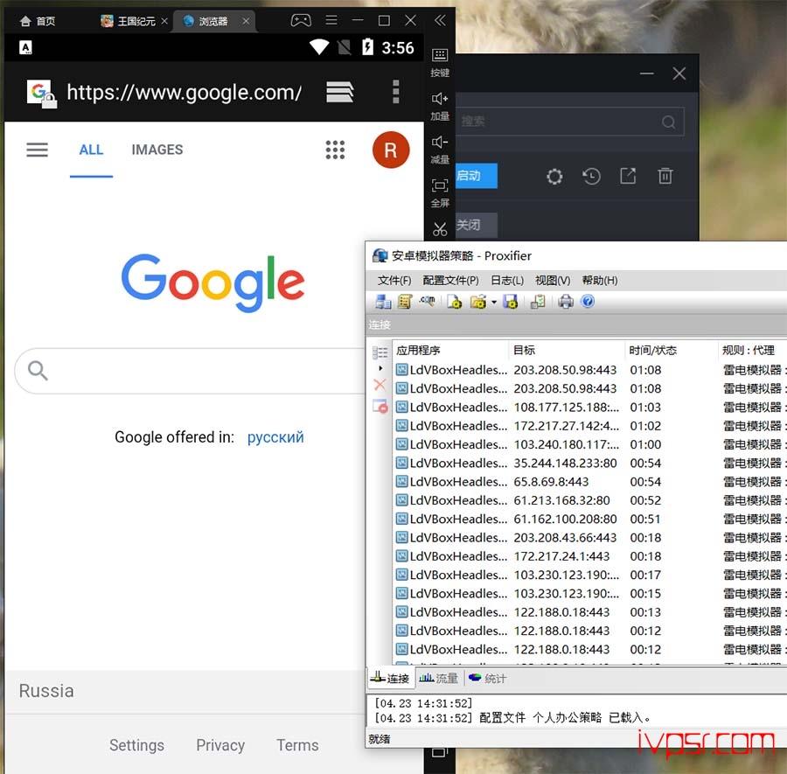Image resolution: width=787 pixels, height=774 pixels.
Task: Click the save profile icon in Proxifier toolbar
Action: click(x=511, y=302)
